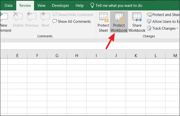Add a New Comment
This screenshot has height=116, width=180.
(x=4, y=22)
